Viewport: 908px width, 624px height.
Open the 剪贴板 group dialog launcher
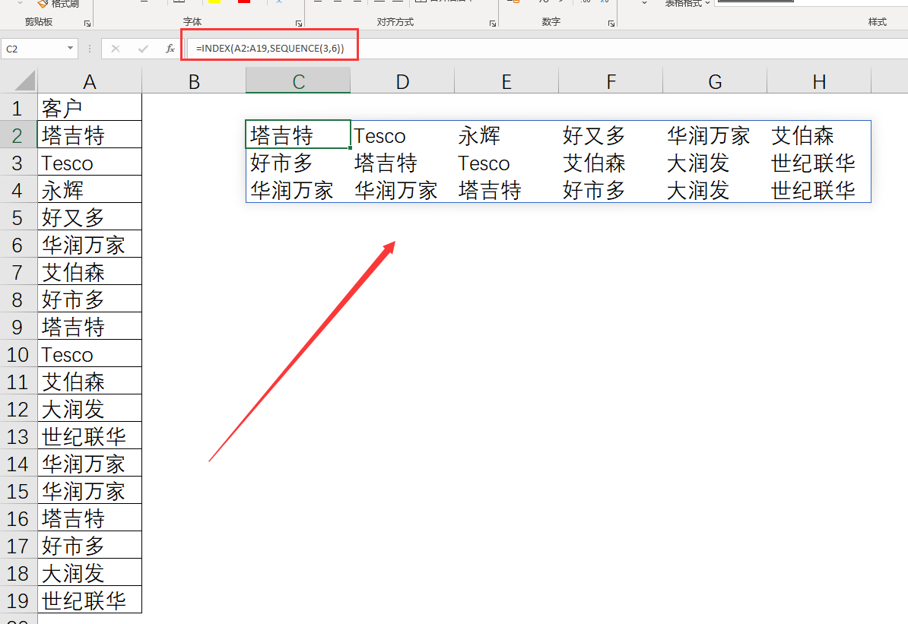coord(87,24)
